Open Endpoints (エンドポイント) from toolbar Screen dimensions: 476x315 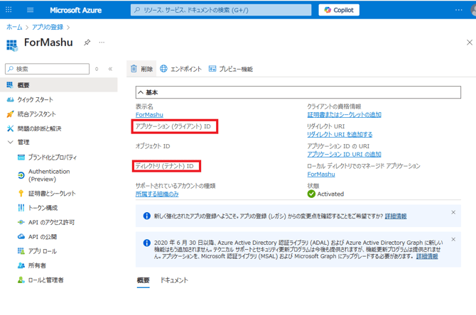pyautogui.click(x=180, y=69)
